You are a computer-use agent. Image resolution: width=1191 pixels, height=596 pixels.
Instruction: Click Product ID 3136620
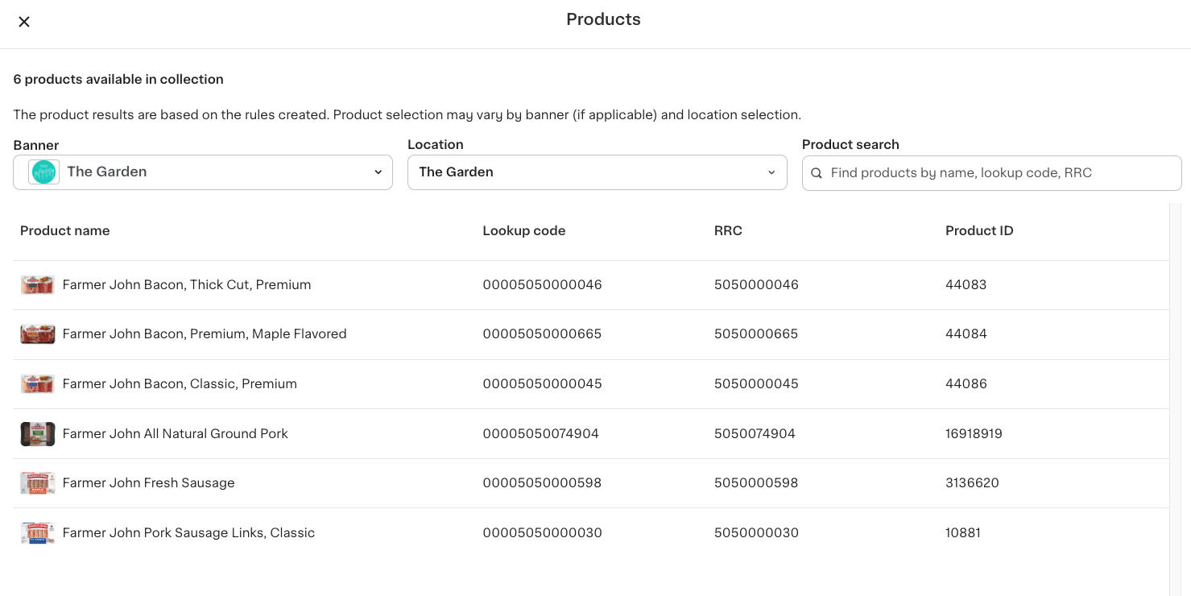click(972, 483)
